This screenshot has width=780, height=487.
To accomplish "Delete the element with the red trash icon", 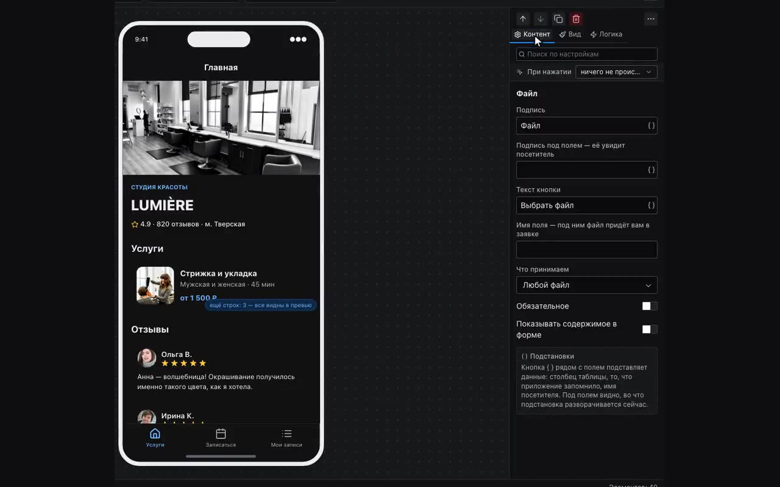I will coord(576,19).
